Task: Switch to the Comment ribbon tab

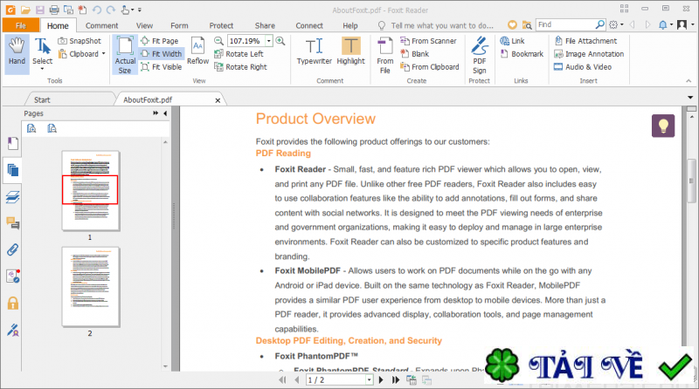Action: (x=101, y=26)
